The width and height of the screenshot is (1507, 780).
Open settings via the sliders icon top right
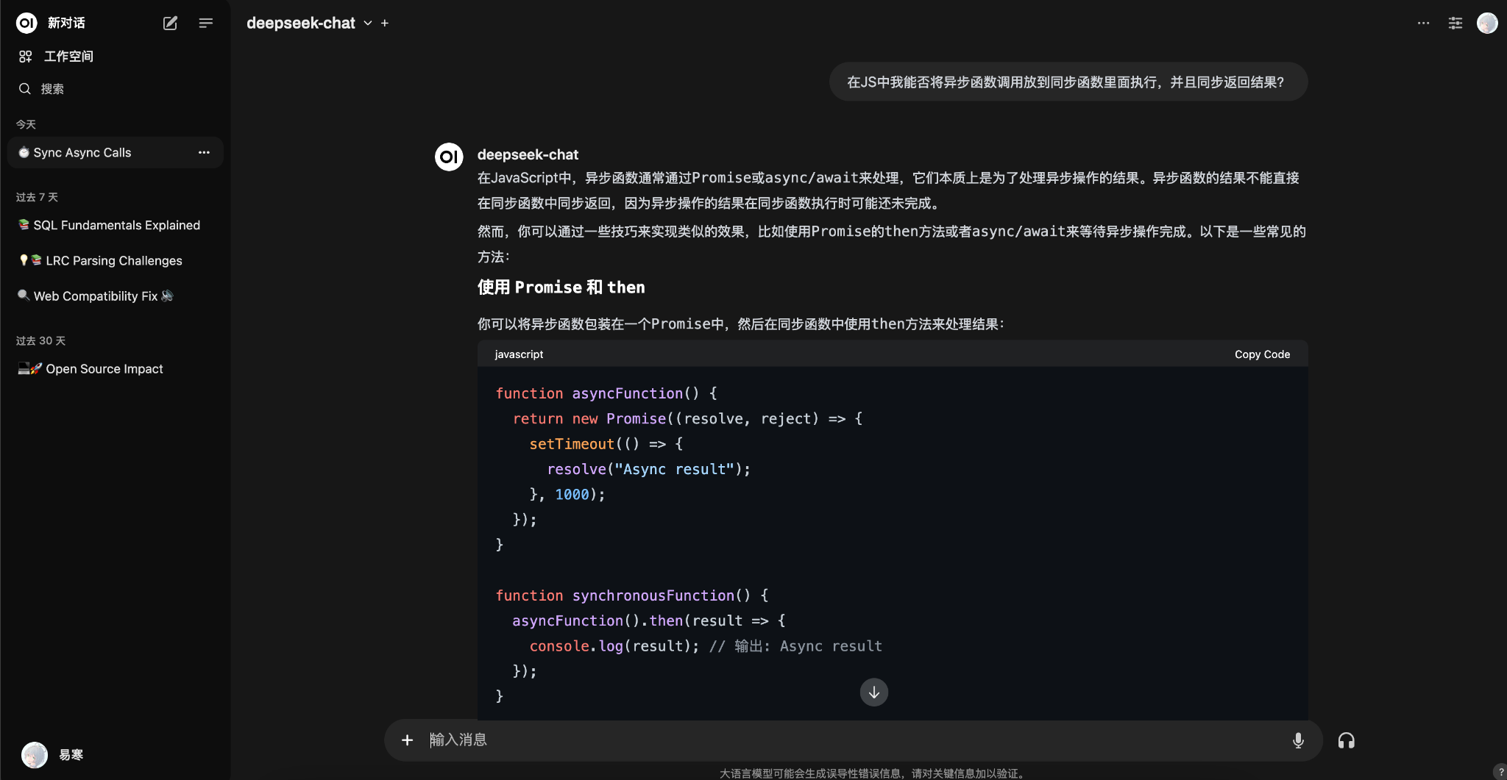[x=1455, y=23]
